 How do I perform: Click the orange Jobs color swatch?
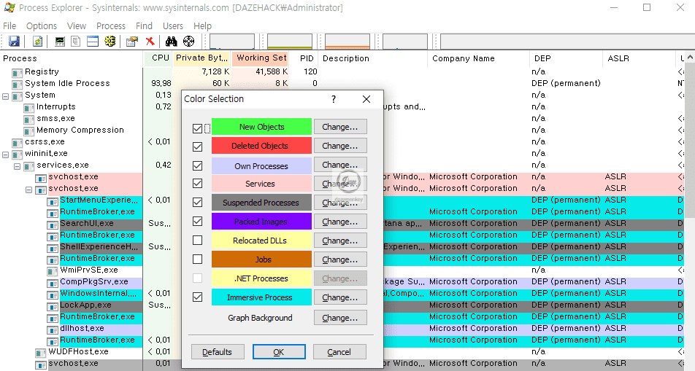point(261,259)
